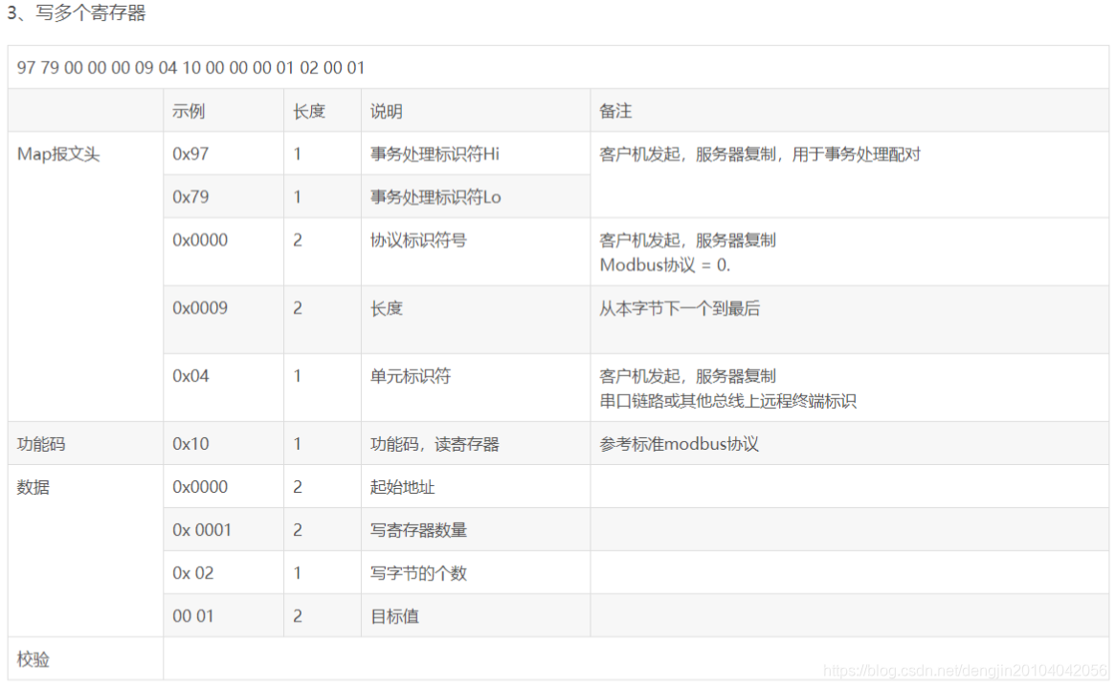Image resolution: width=1116 pixels, height=688 pixels.
Task: Click length '1' in the 写字节的个数 row
Action: coord(298,573)
